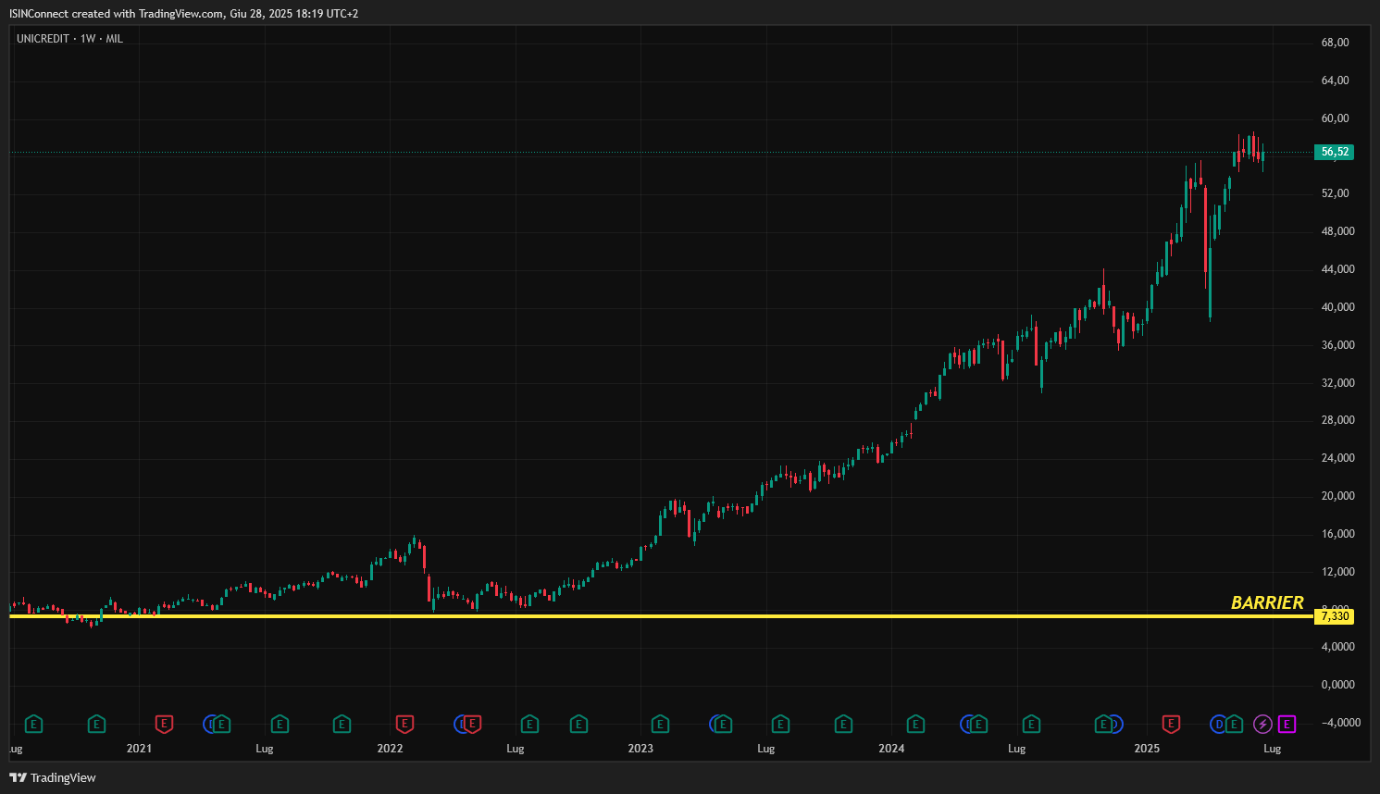
Task: Click green E marker overlapping blue D before Lug 2024
Action: coord(978,724)
